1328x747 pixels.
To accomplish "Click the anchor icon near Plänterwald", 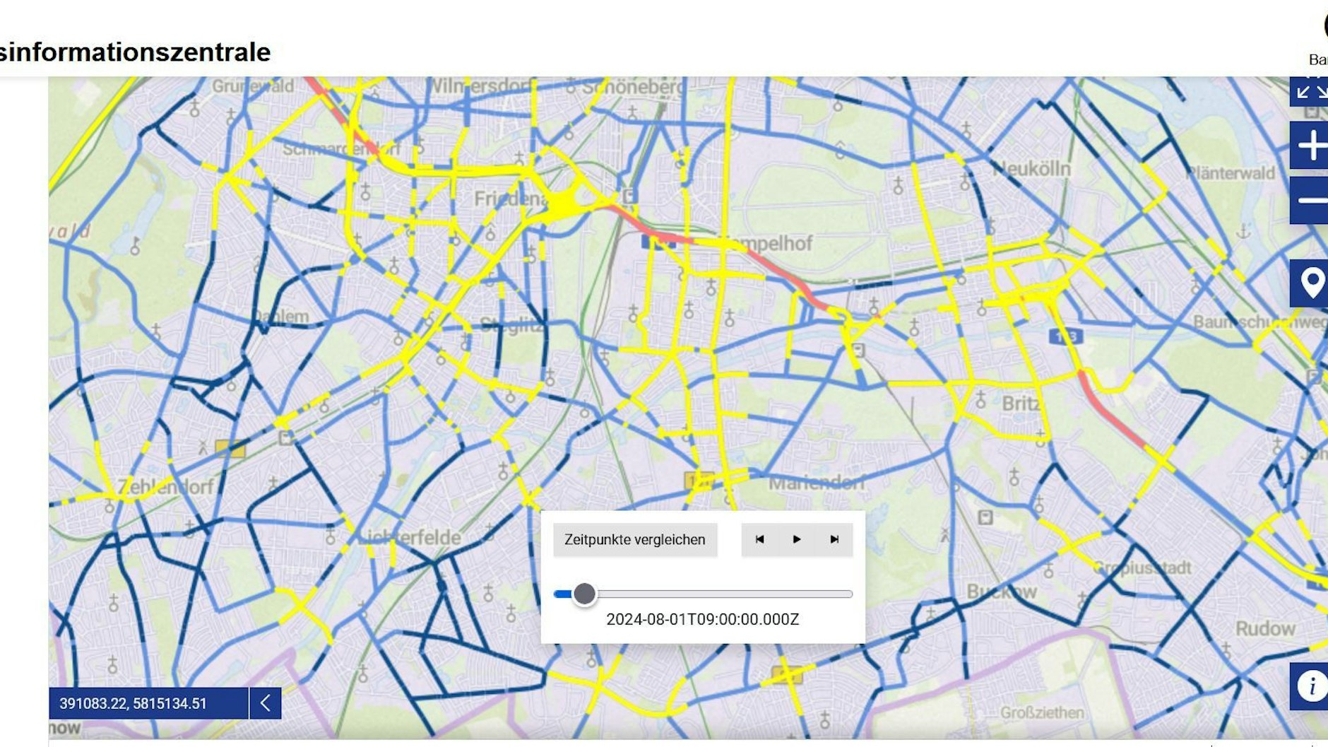I will (x=1244, y=231).
